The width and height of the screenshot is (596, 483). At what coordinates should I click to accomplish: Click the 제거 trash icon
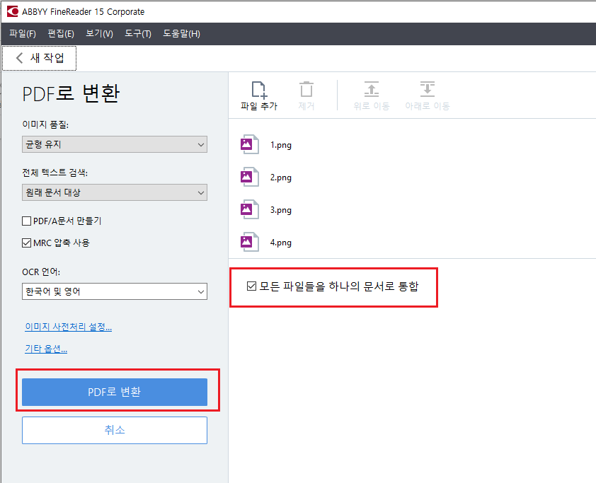point(306,90)
